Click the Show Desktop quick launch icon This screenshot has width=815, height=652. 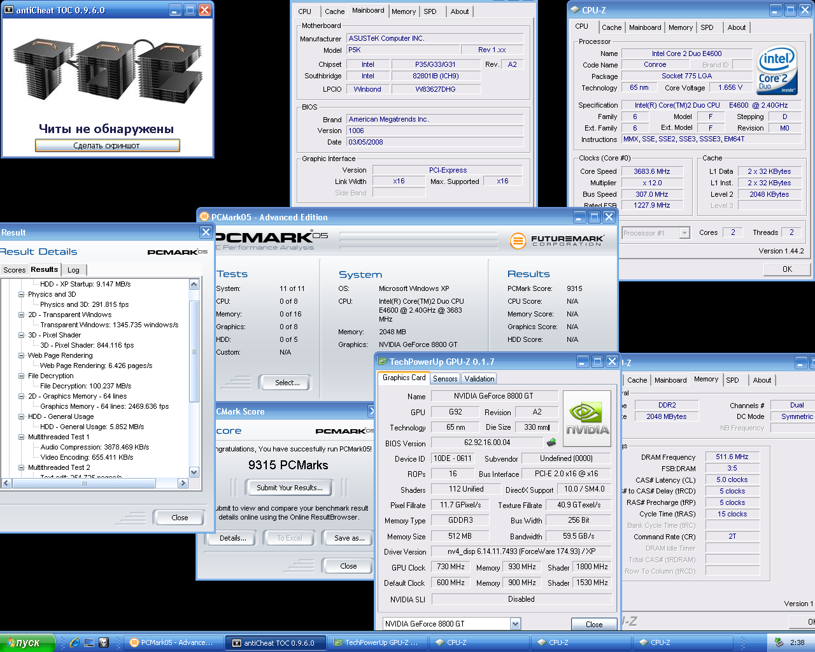(89, 642)
